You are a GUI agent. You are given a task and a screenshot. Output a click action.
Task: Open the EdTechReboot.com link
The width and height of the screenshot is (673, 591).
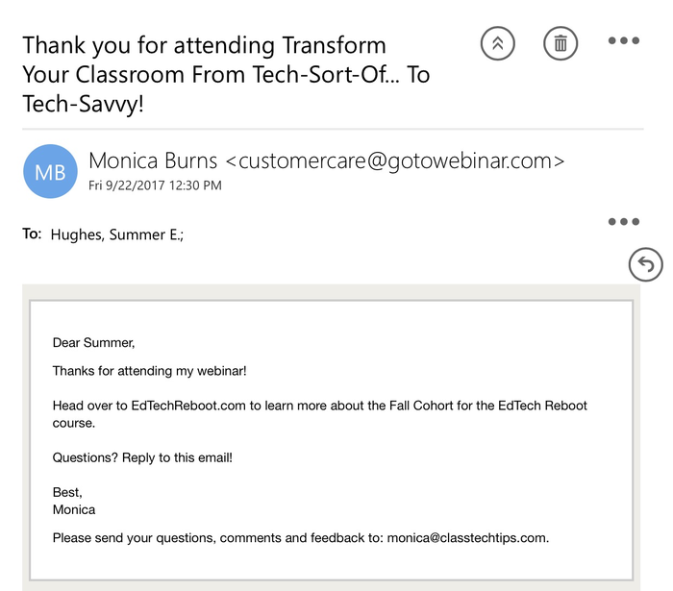click(188, 406)
